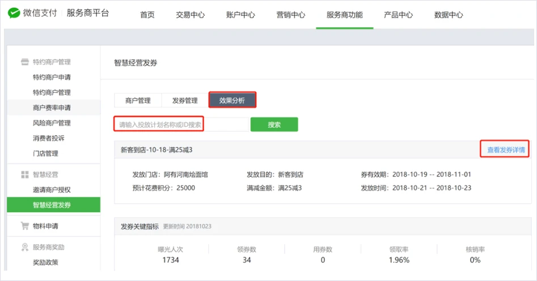The image size is (537, 281).
Task: Click the 智慧经营 grid icon
Action: click(x=24, y=175)
